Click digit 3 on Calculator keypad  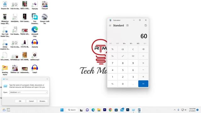point(133,77)
